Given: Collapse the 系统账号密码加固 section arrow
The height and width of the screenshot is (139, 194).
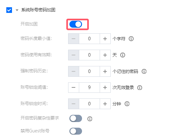Looking at the screenshot, I should [17, 10].
